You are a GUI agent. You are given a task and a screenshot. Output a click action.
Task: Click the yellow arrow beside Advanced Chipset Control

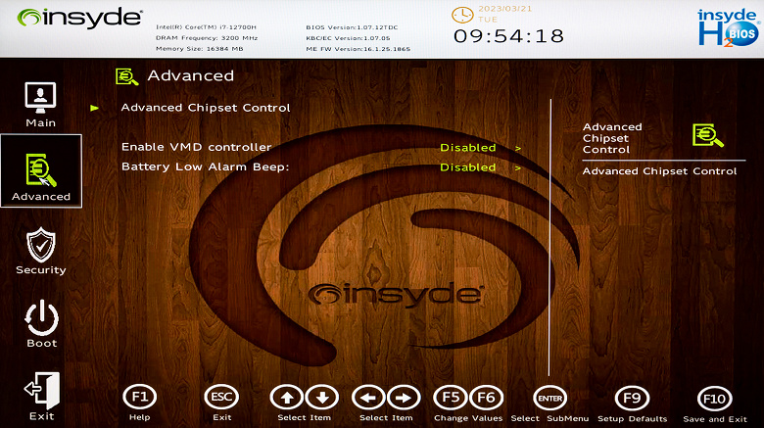coord(95,108)
